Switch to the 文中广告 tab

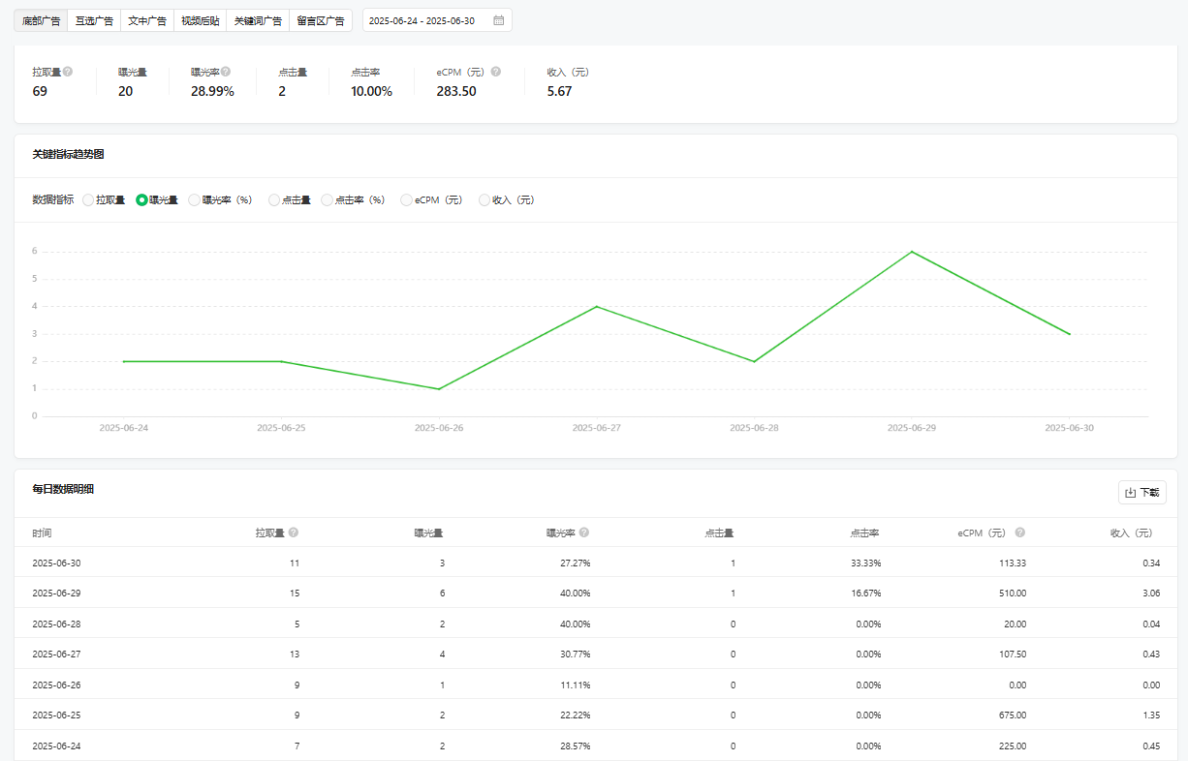(x=147, y=20)
